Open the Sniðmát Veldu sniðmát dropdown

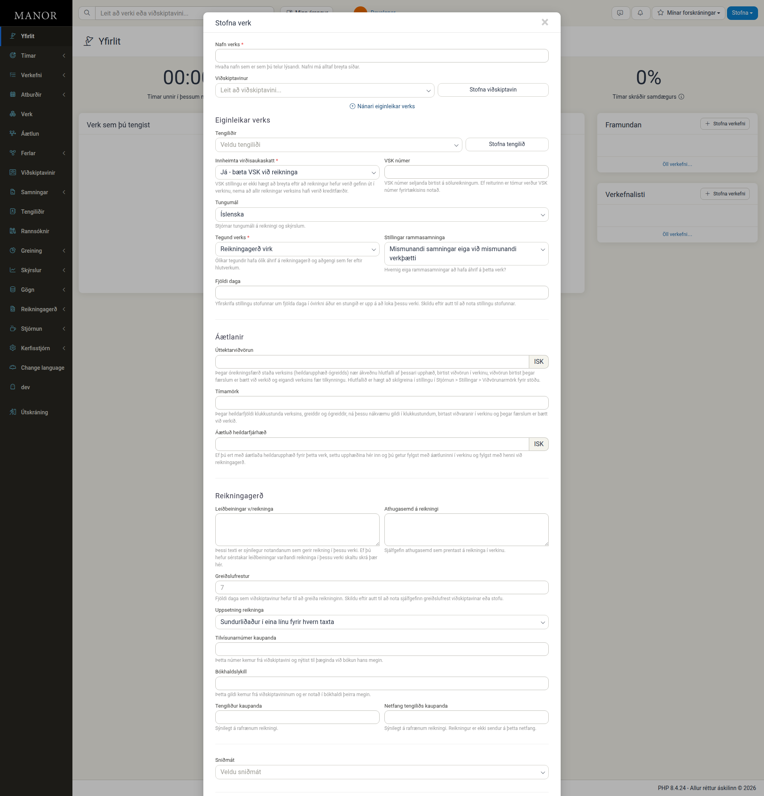(382, 772)
